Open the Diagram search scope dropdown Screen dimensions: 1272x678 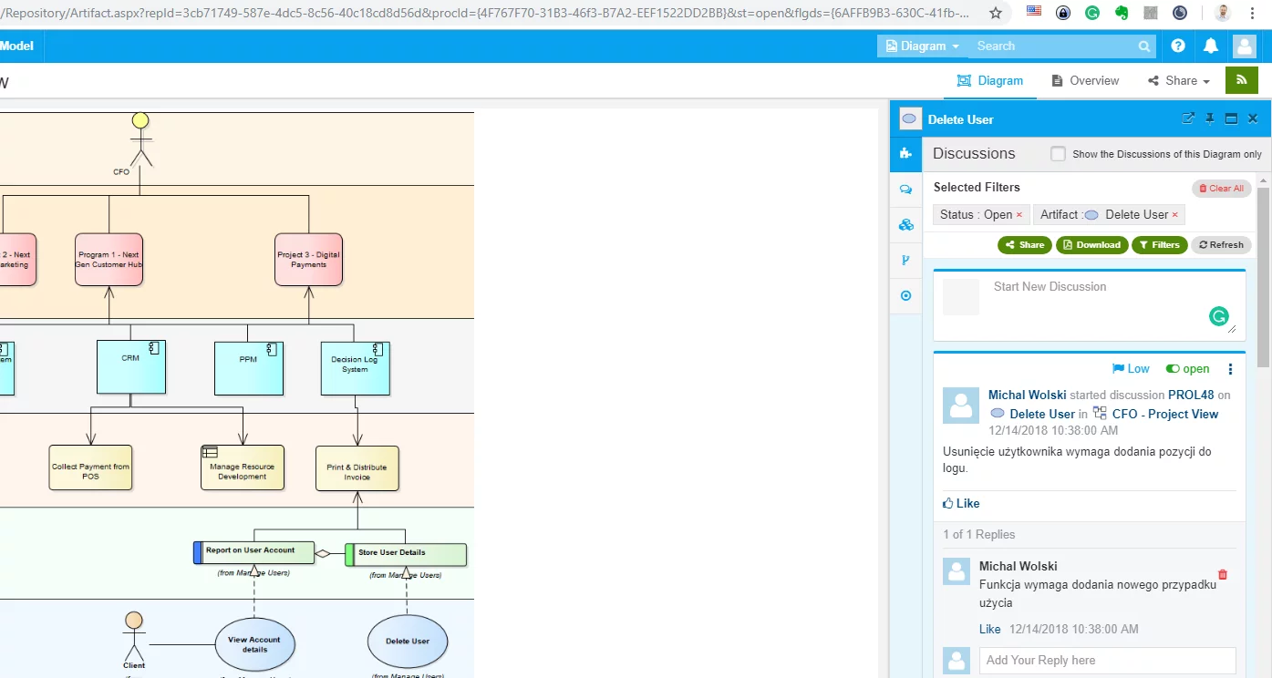coord(923,46)
